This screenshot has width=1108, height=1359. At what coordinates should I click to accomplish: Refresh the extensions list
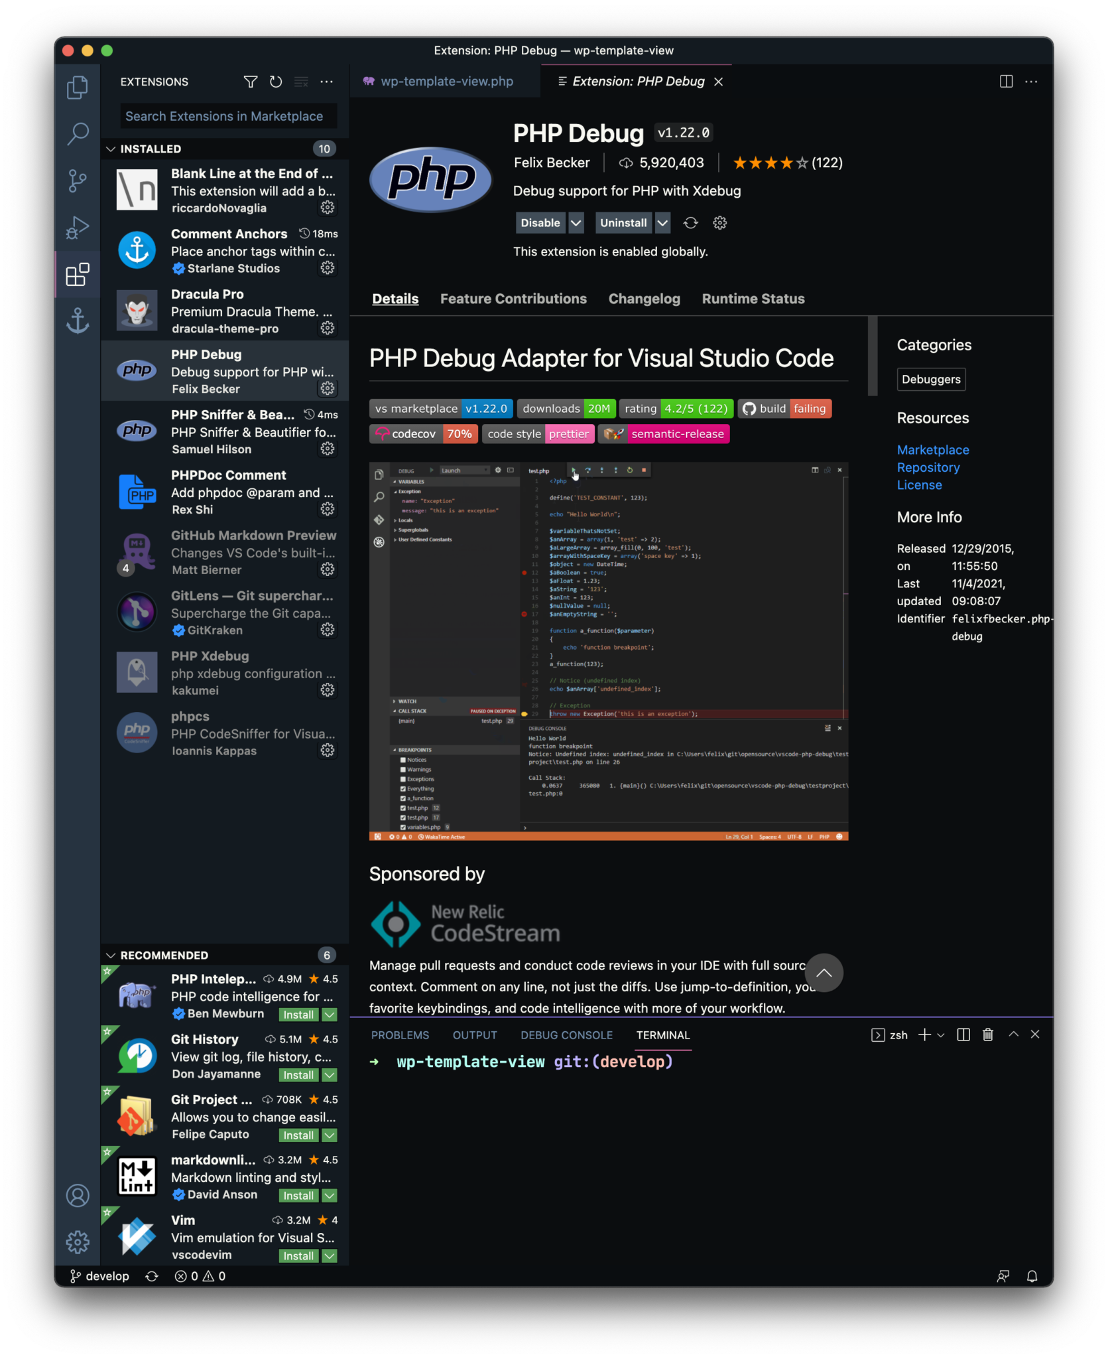pyautogui.click(x=276, y=82)
